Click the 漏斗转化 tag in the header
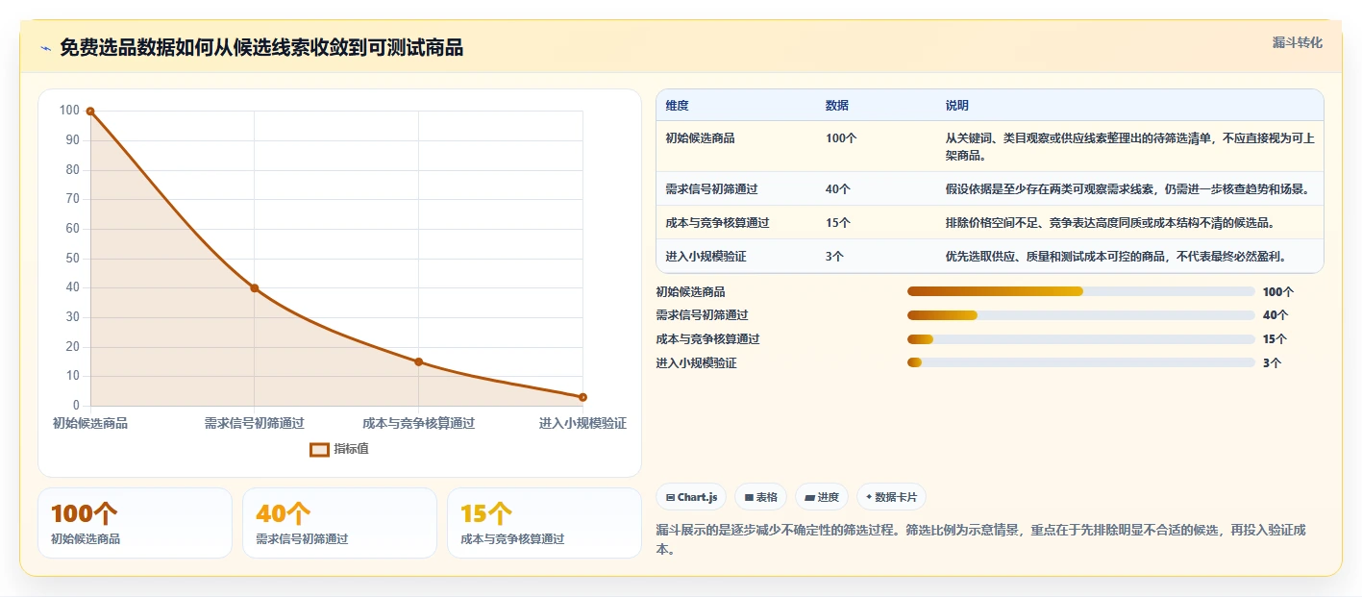This screenshot has width=1362, height=597. 1298,42
